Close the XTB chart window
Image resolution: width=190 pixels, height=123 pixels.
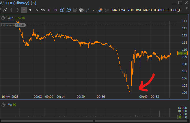(186, 3)
